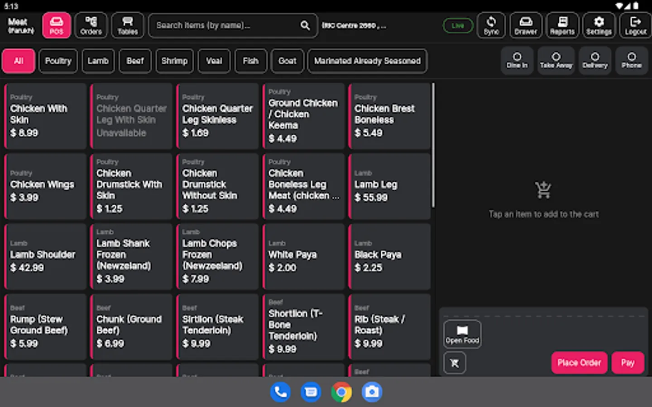
Task: Open the Orders view
Action: click(x=91, y=25)
